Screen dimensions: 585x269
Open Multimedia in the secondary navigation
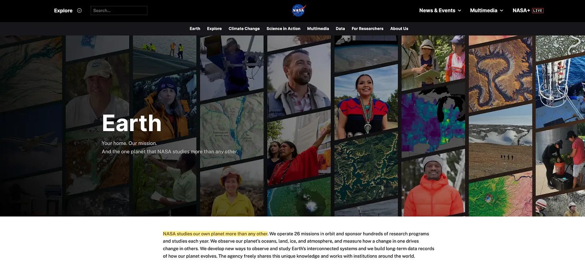318,28
